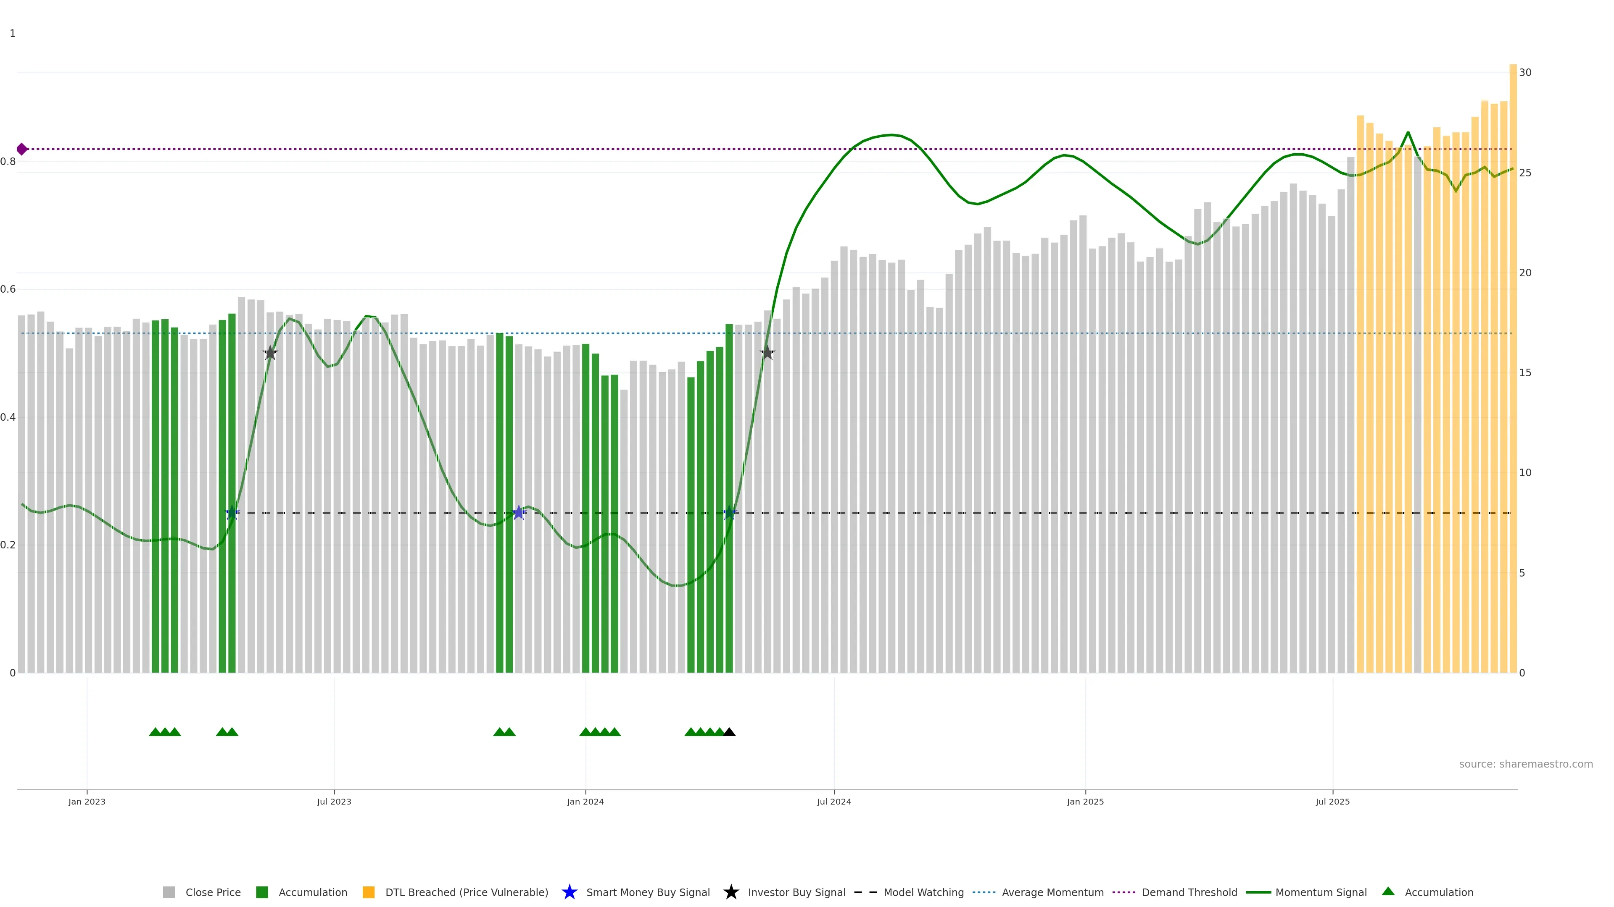Click the blue star near December 2023
The image size is (1614, 907).
pyautogui.click(x=519, y=513)
